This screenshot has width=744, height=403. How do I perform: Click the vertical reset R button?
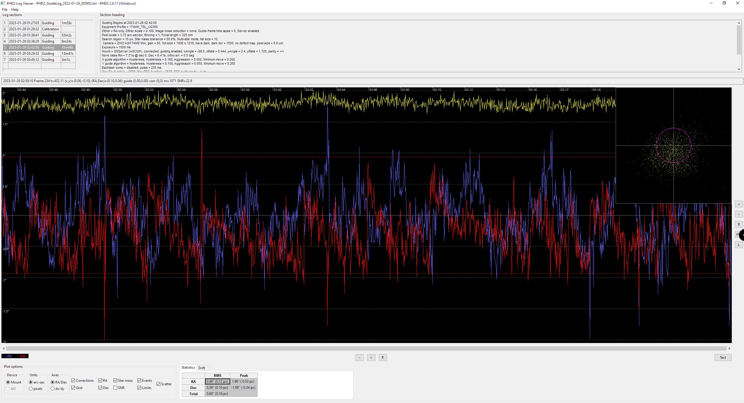pyautogui.click(x=738, y=225)
